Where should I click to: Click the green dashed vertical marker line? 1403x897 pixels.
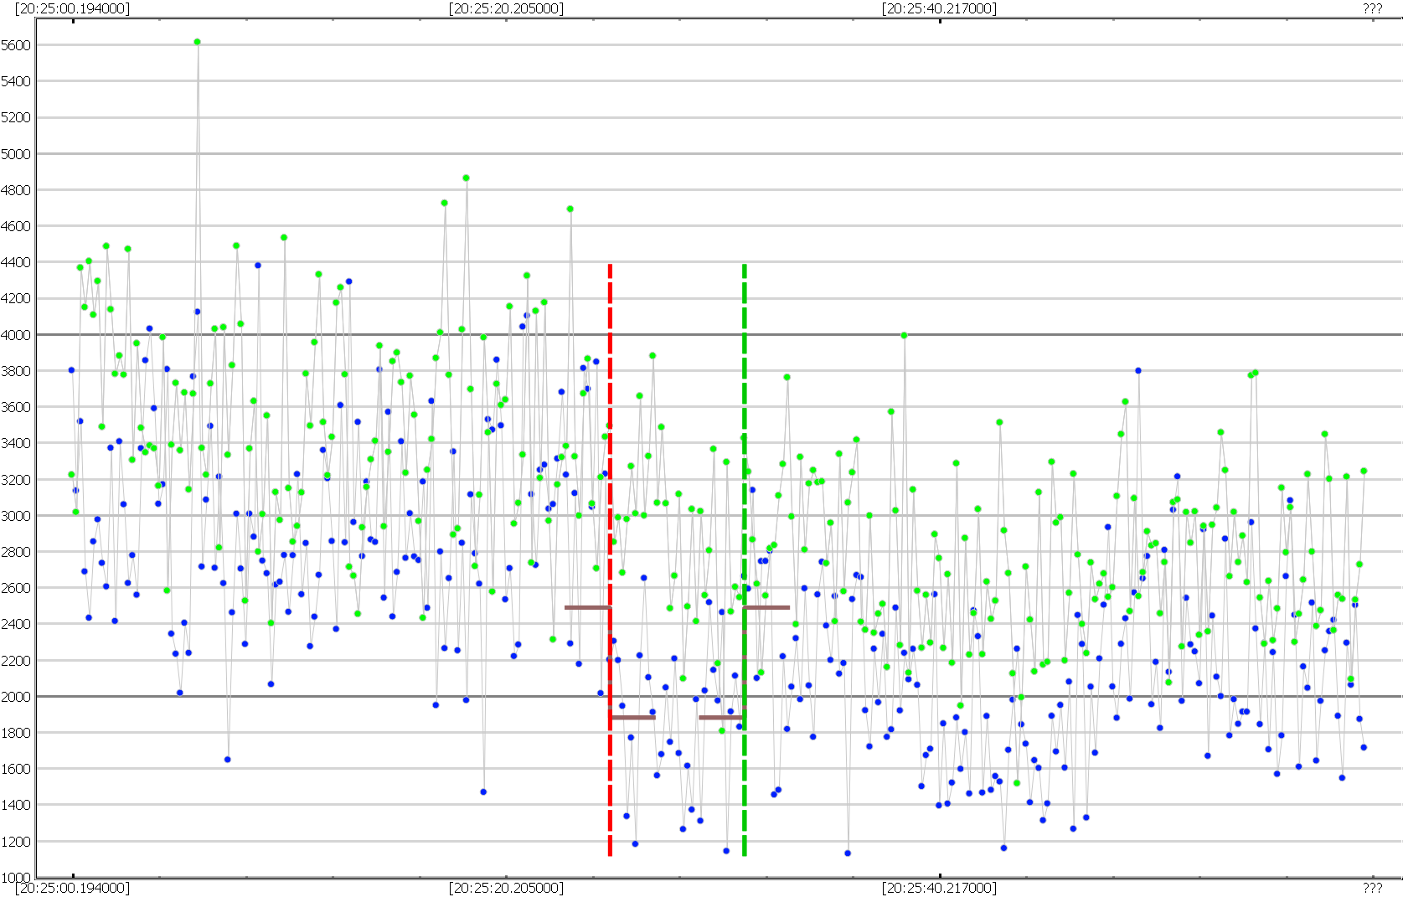(x=744, y=559)
